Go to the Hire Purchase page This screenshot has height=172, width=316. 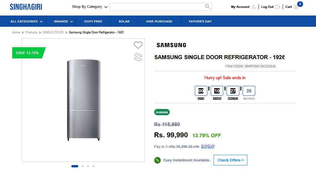(x=159, y=21)
